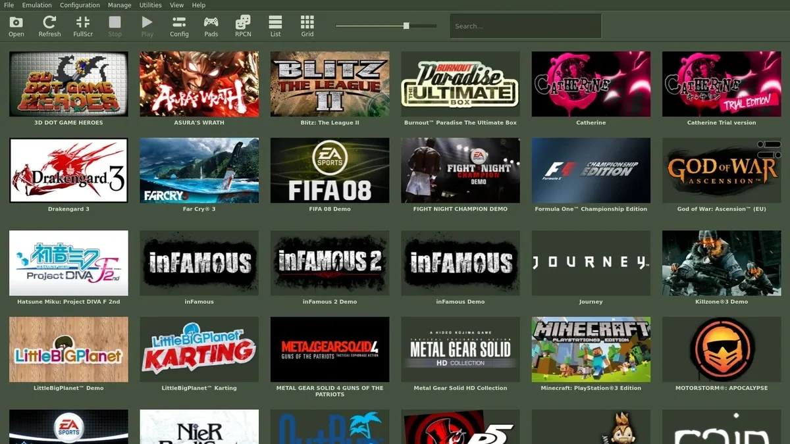This screenshot has width=790, height=444.
Task: Select the Drakengard 3 cover
Action: [68, 170]
